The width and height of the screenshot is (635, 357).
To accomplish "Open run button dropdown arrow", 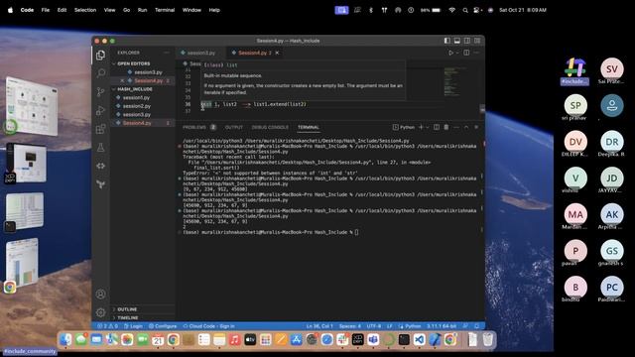I will (457, 53).
